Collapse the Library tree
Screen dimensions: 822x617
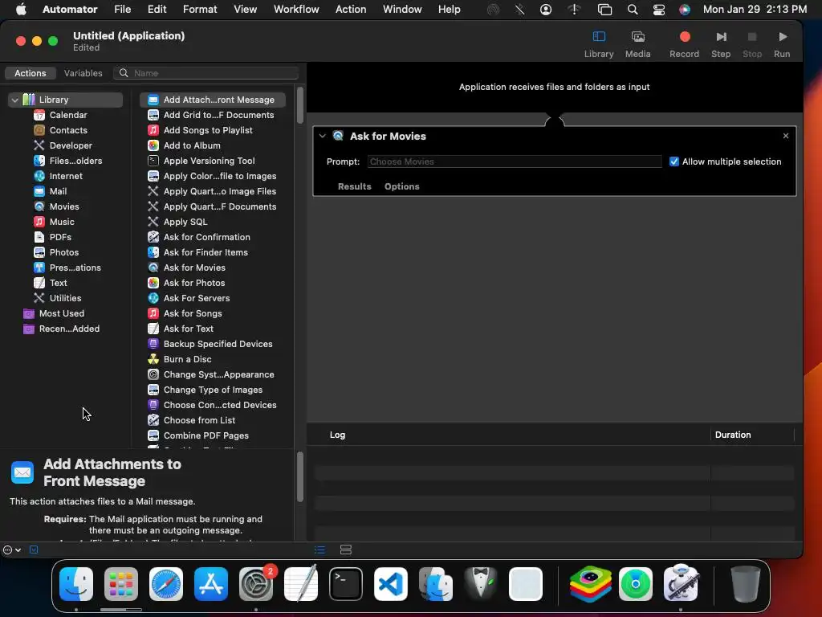tap(14, 100)
